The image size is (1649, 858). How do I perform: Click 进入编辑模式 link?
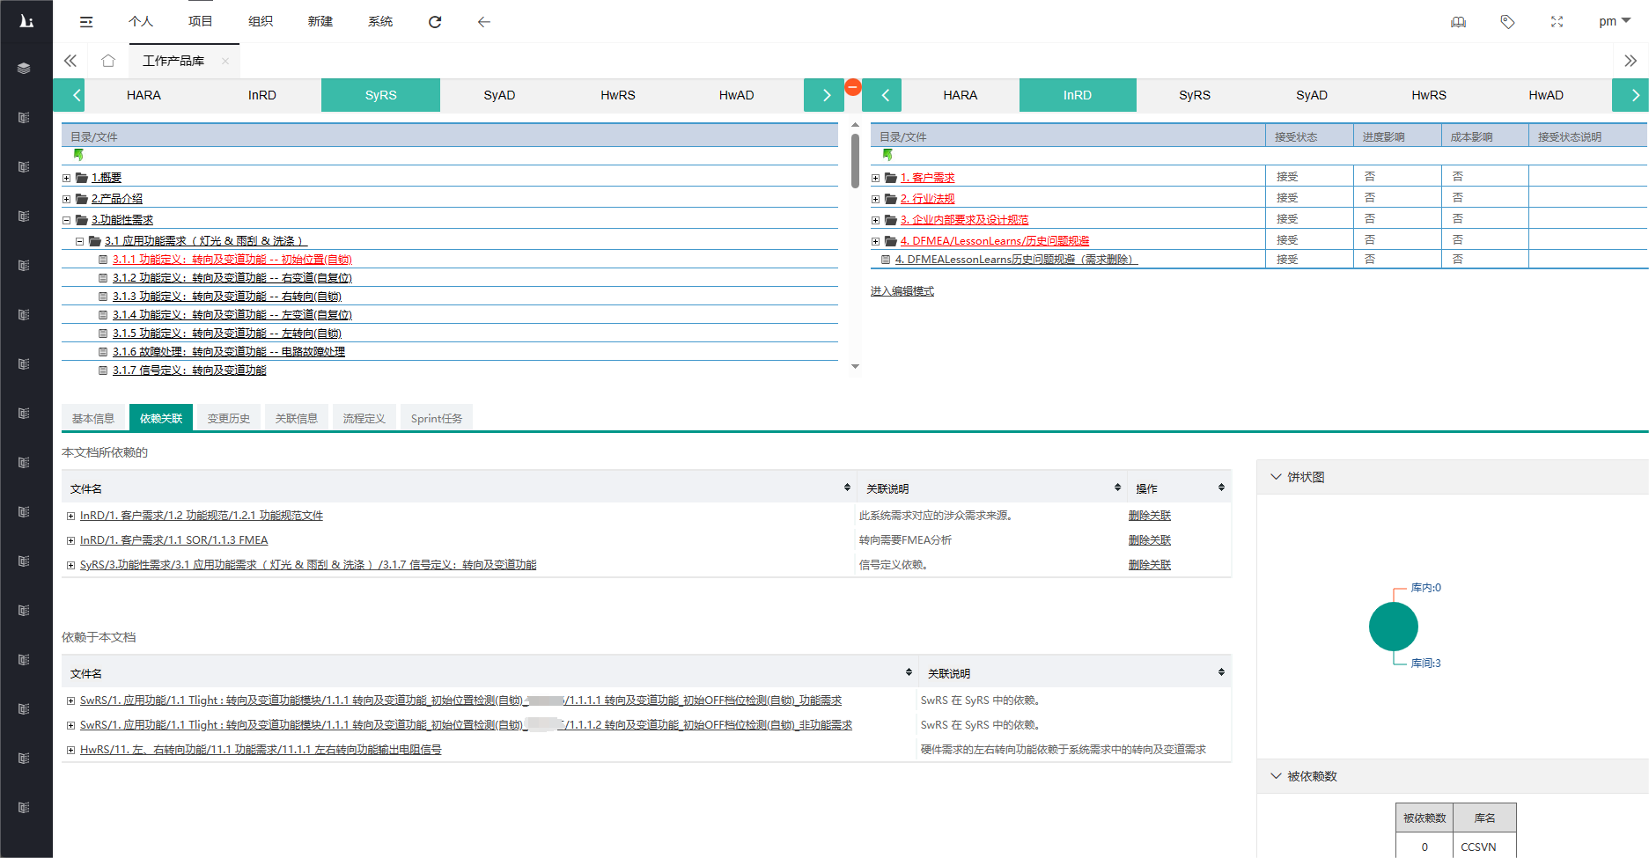pos(902,291)
